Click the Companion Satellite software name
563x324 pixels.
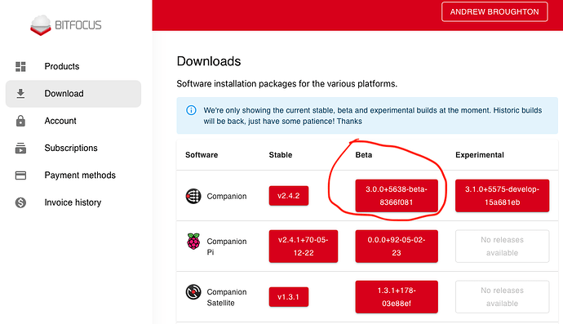click(227, 297)
